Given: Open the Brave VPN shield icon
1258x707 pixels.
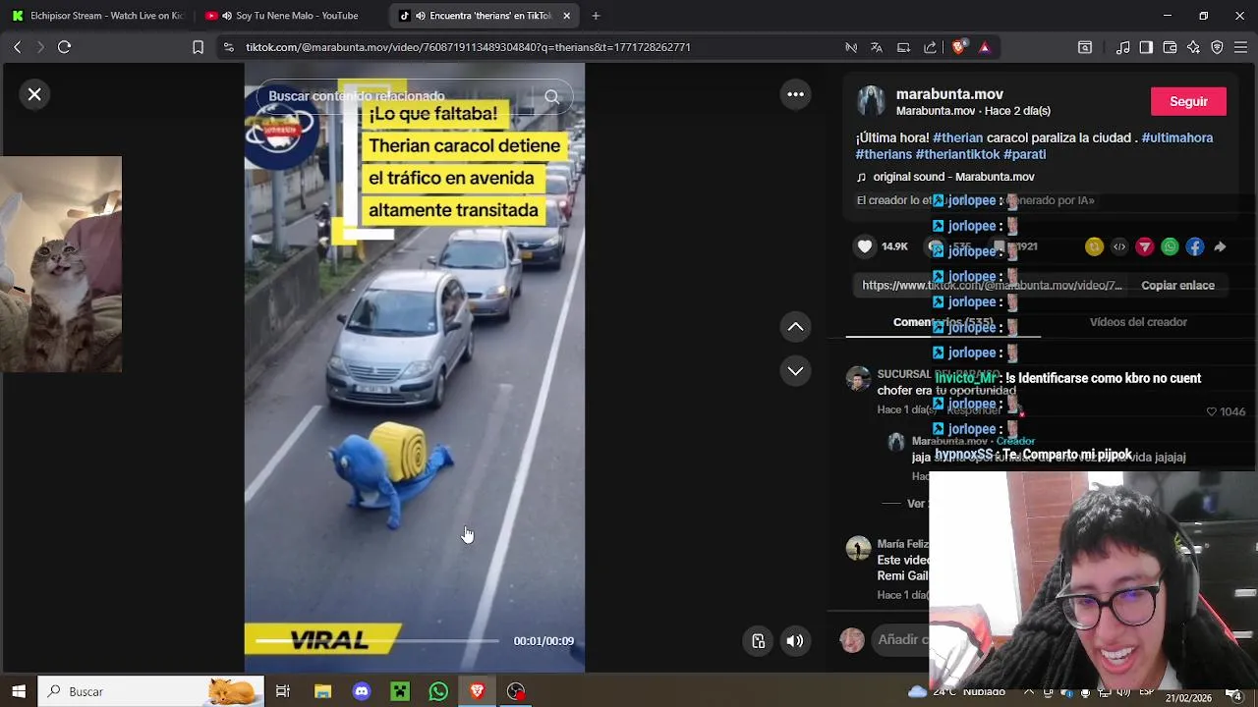Looking at the screenshot, I should coord(1217,47).
